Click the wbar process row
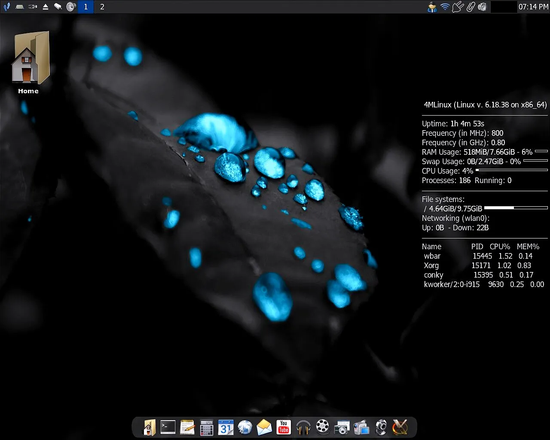The height and width of the screenshot is (440, 550). [478, 256]
